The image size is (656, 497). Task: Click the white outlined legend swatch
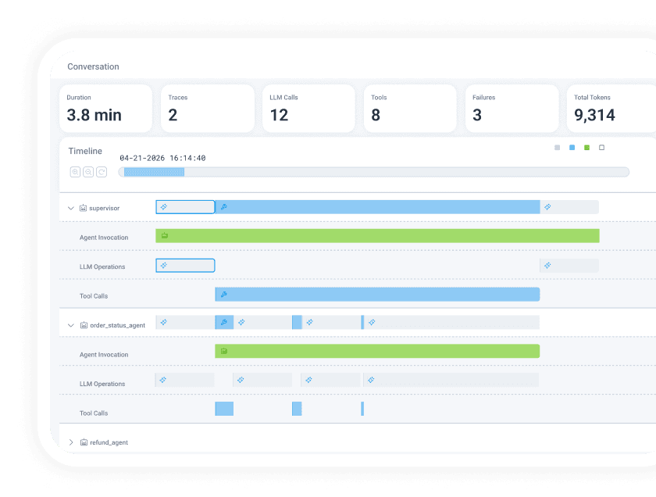point(601,148)
